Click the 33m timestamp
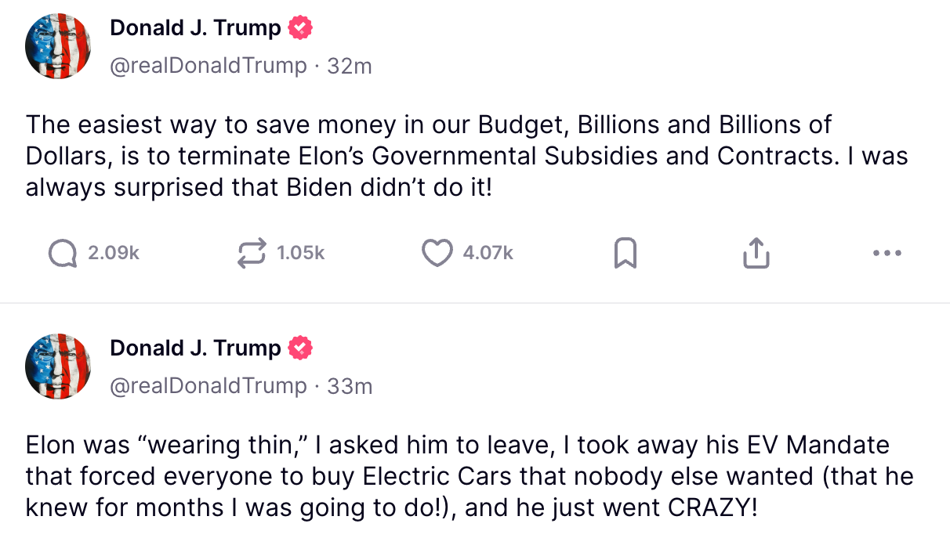Image resolution: width=950 pixels, height=556 pixels. 350,385
